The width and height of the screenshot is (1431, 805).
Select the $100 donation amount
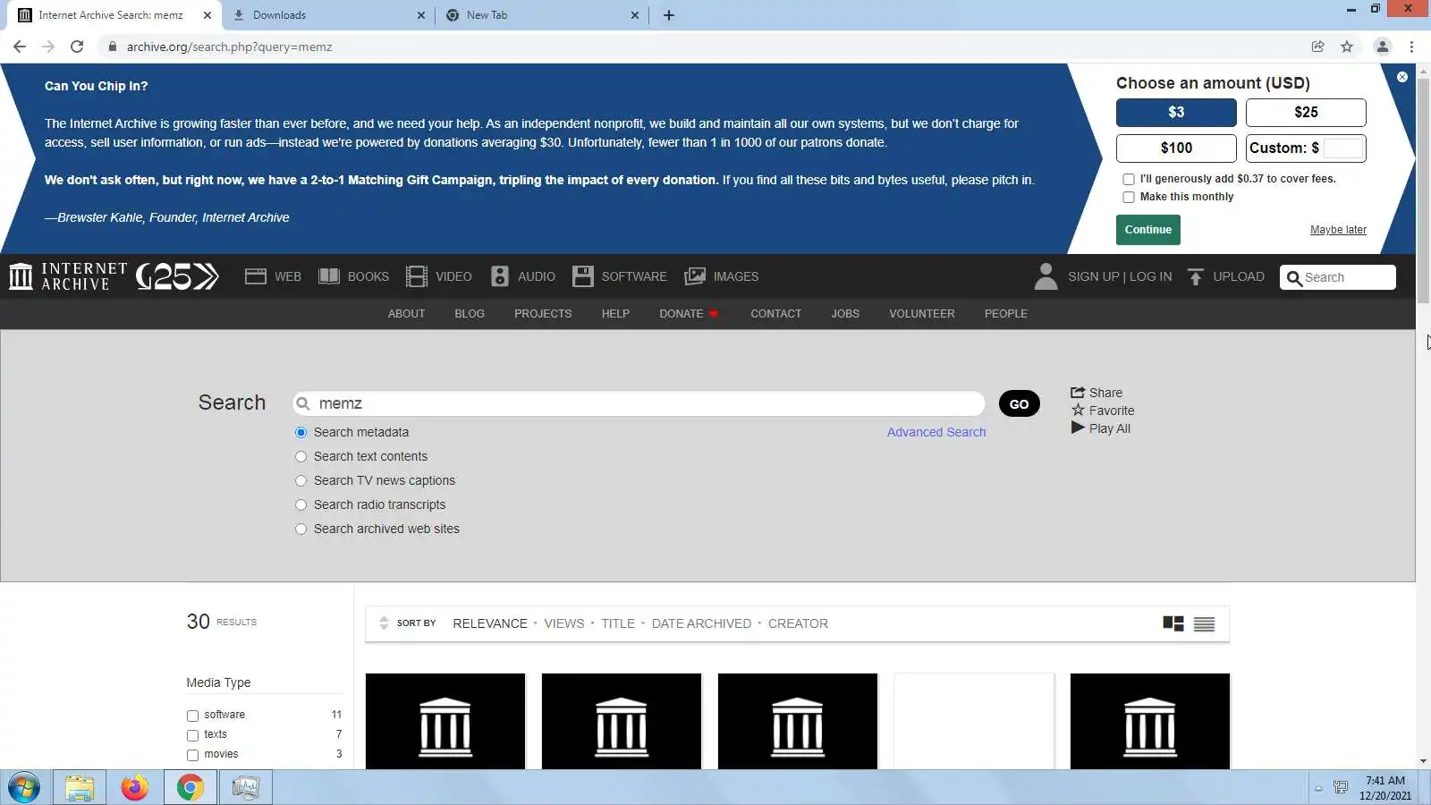click(x=1176, y=148)
